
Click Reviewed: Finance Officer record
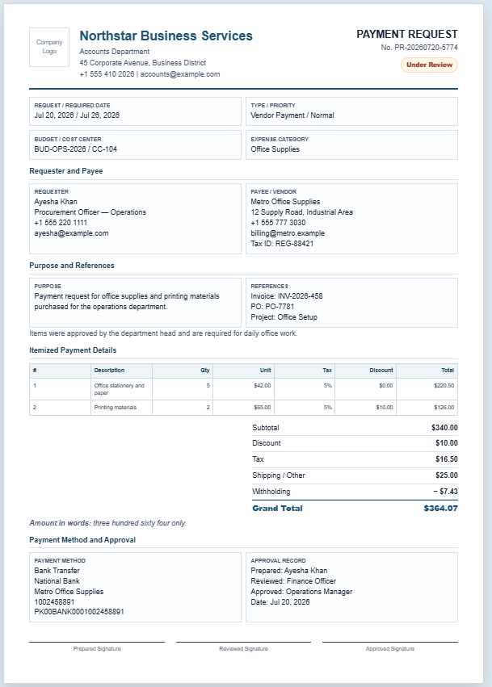pyautogui.click(x=293, y=581)
